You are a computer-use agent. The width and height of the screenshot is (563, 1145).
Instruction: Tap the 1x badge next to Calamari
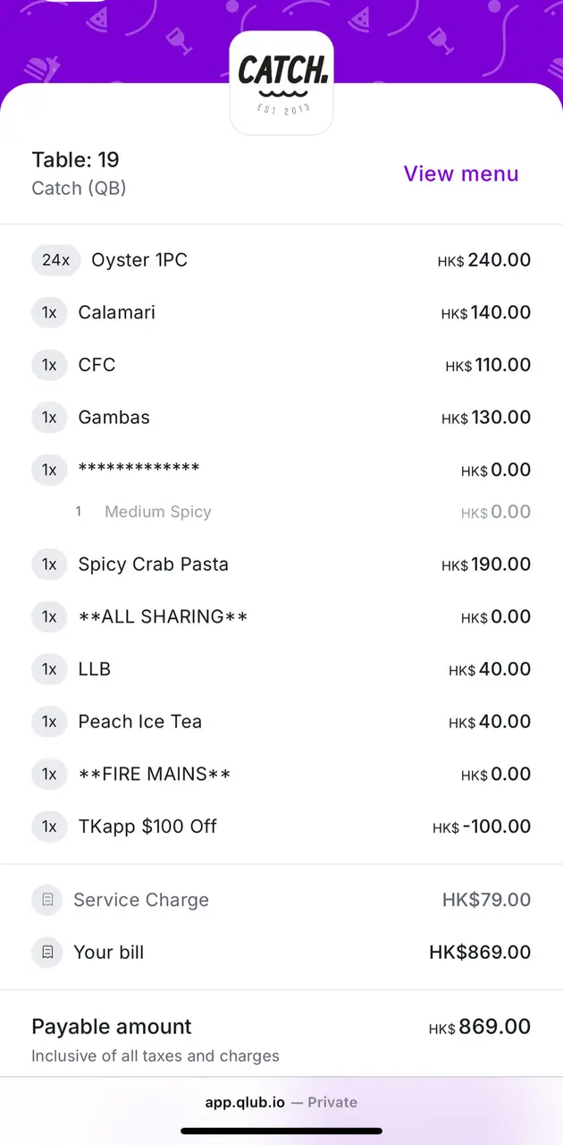coord(49,313)
